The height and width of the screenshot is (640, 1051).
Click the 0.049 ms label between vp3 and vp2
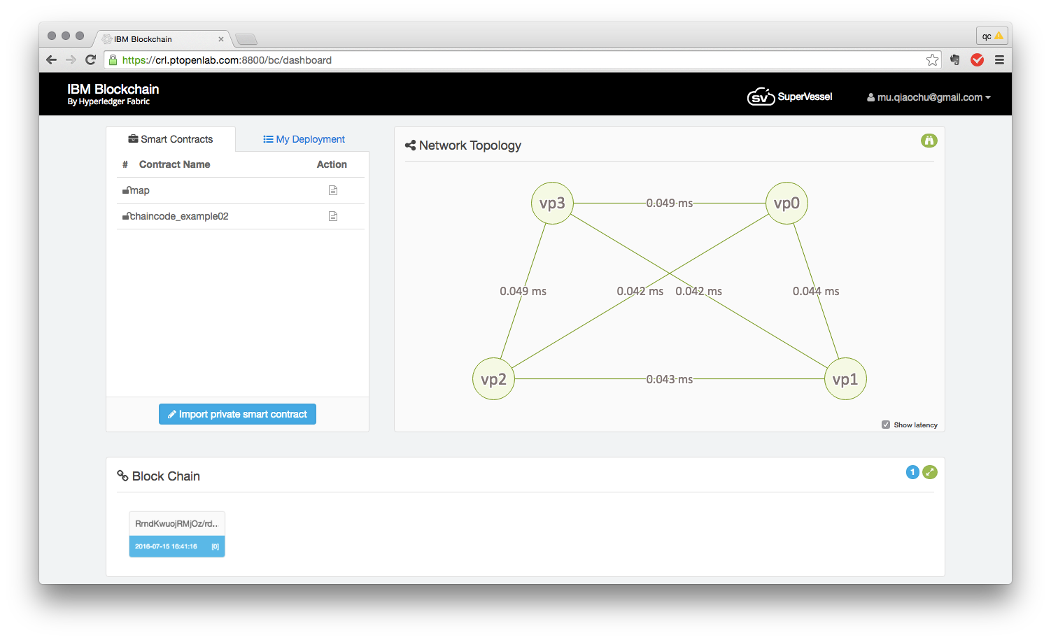[523, 291]
